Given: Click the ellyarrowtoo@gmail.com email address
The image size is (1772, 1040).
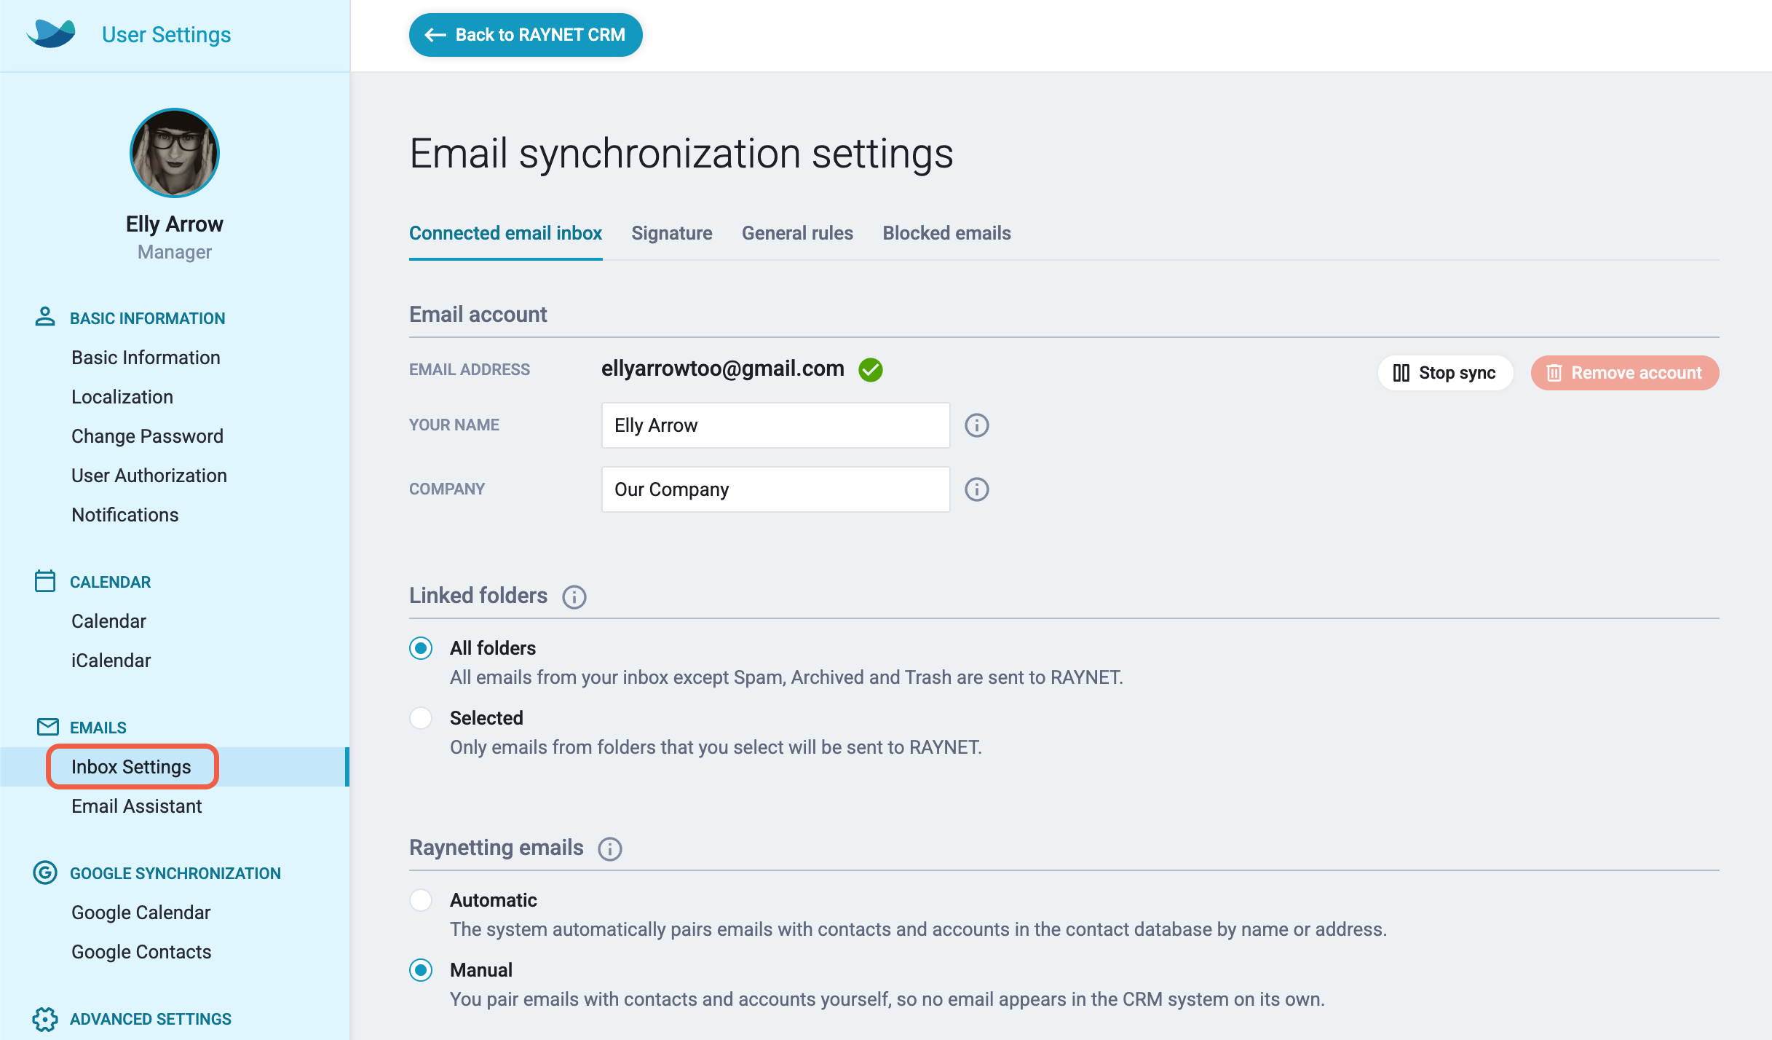Looking at the screenshot, I should point(722,369).
